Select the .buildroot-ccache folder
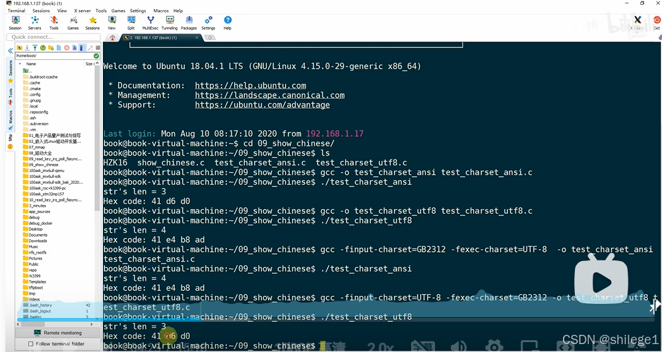 pos(40,77)
